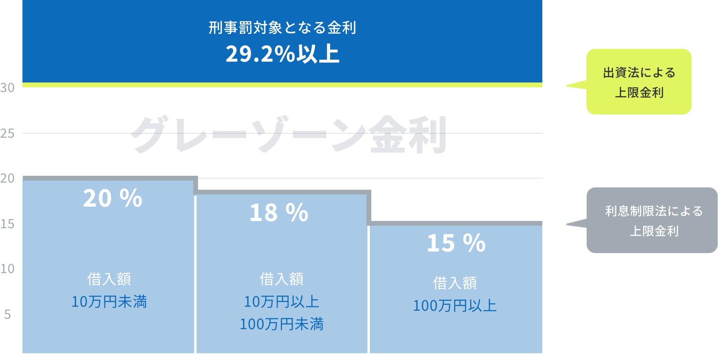Viewport: 718px width, 354px height.
Task: Click the axis label "25"
Action: click(x=7, y=133)
